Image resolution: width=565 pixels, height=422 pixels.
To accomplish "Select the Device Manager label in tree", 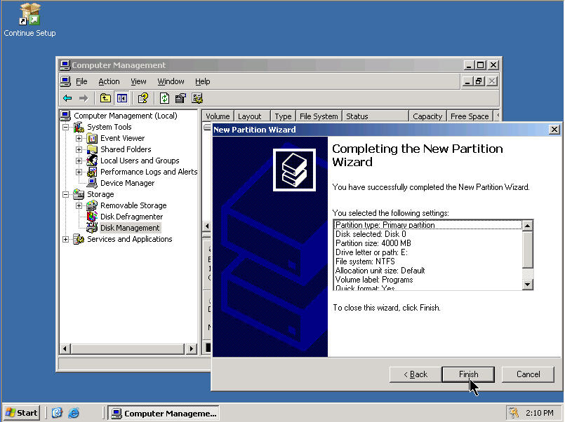I will 127,183.
